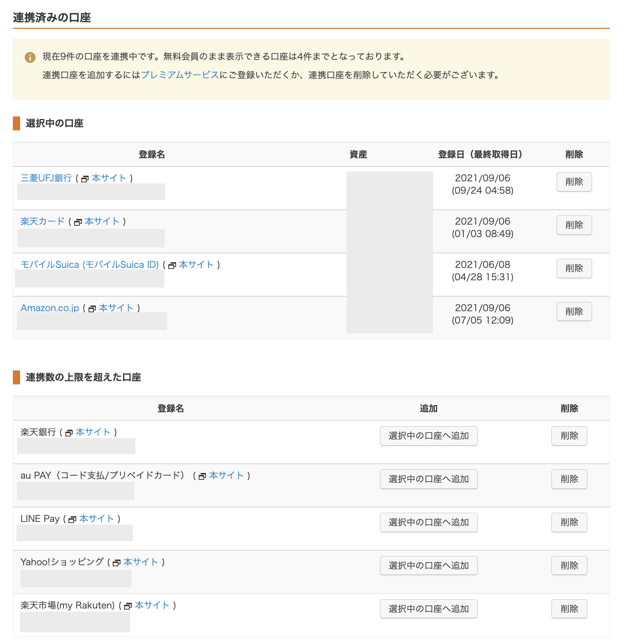
Task: Click the 追加 column header
Action: pyautogui.click(x=428, y=409)
